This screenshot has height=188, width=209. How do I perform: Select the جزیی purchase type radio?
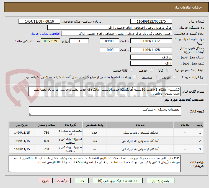pyautogui.click(x=174, y=77)
